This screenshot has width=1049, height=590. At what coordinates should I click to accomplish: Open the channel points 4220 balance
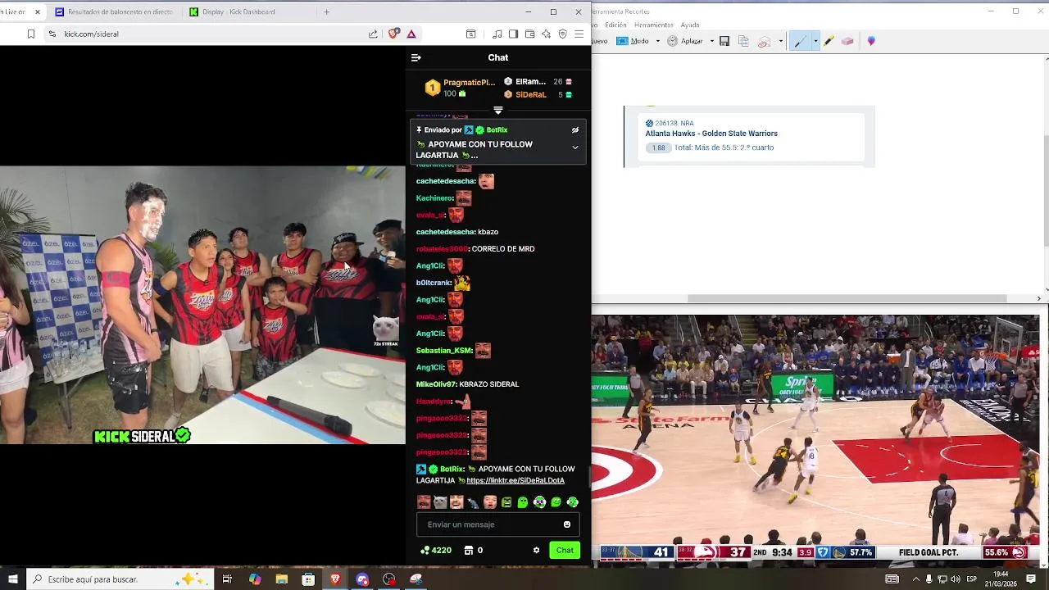pyautogui.click(x=436, y=550)
